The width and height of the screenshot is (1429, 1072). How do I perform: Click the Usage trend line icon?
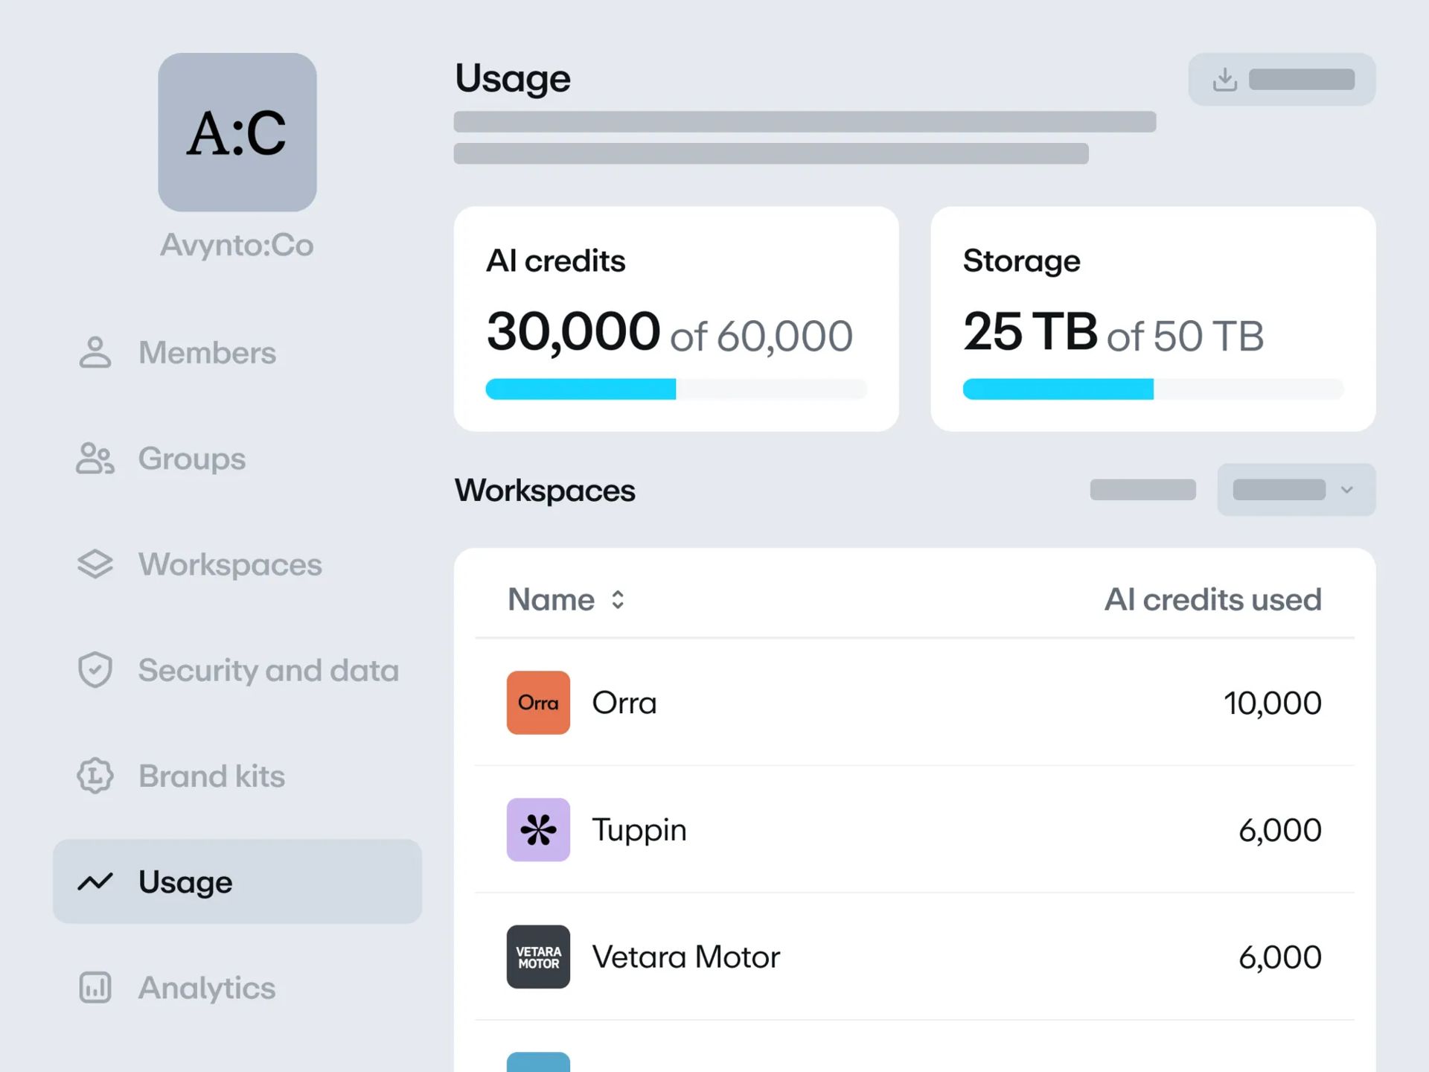pos(95,882)
